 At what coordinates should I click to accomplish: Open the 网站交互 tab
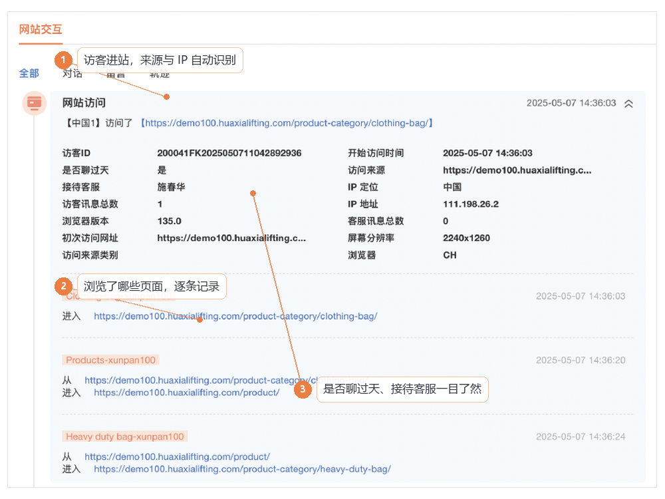click(x=41, y=29)
